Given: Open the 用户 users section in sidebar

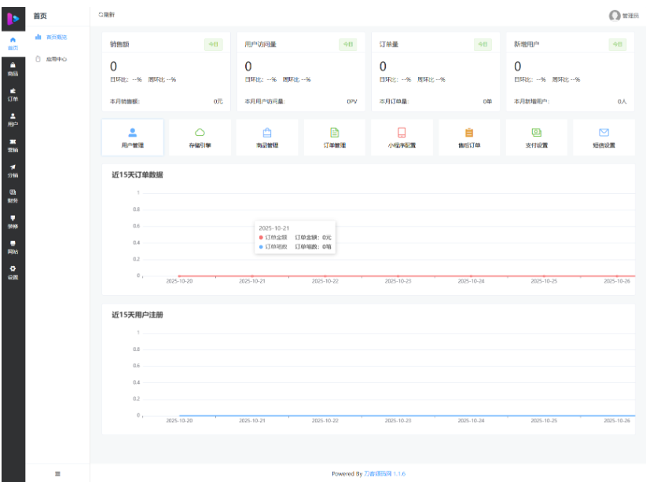Looking at the screenshot, I should pyautogui.click(x=13, y=120).
